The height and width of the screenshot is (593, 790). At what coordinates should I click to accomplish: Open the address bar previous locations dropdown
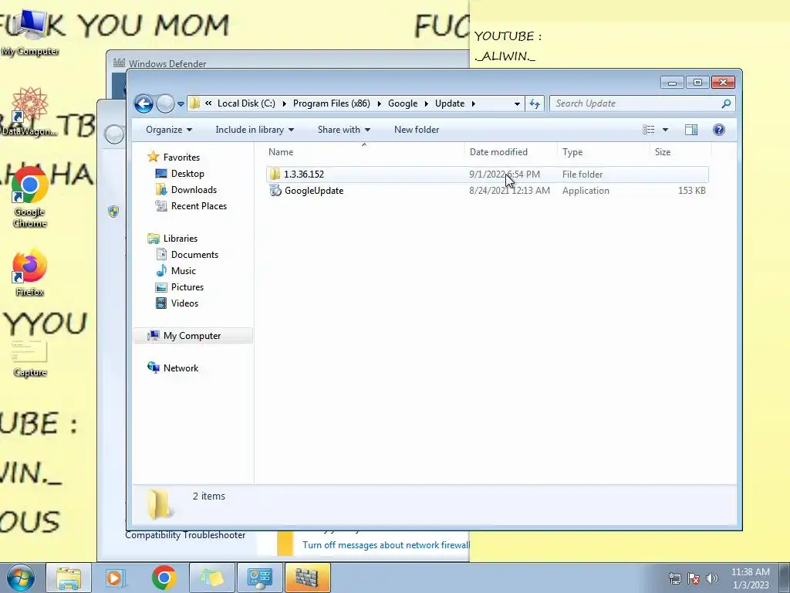tap(517, 104)
